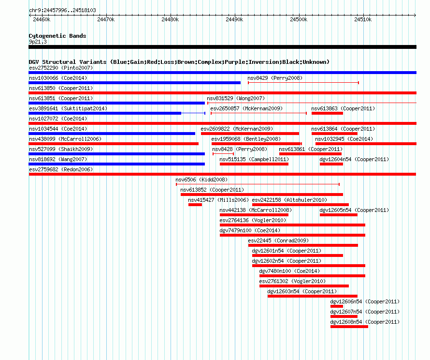Click the red bar under dgv12606n54
Viewport: 430px width, 360px height.
337,306
